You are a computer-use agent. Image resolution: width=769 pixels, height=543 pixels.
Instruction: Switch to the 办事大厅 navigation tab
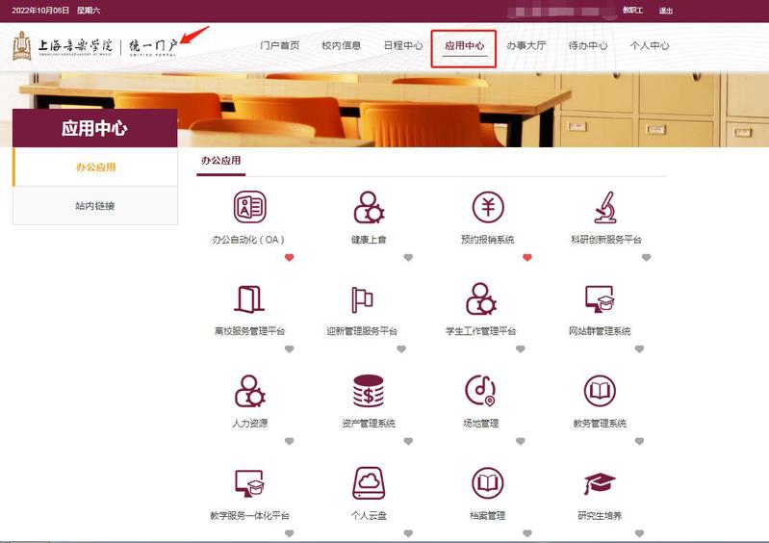(x=525, y=46)
